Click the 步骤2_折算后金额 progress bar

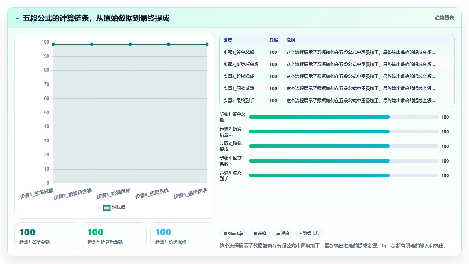(x=344, y=131)
